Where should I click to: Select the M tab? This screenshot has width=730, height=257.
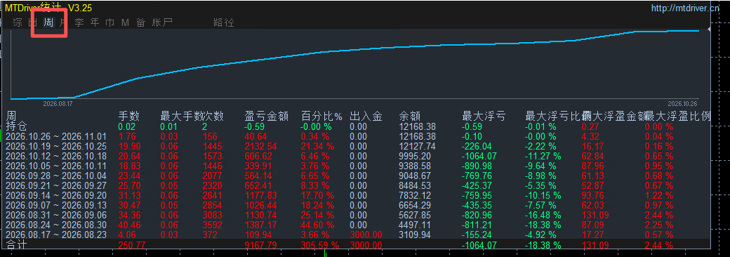click(x=125, y=22)
